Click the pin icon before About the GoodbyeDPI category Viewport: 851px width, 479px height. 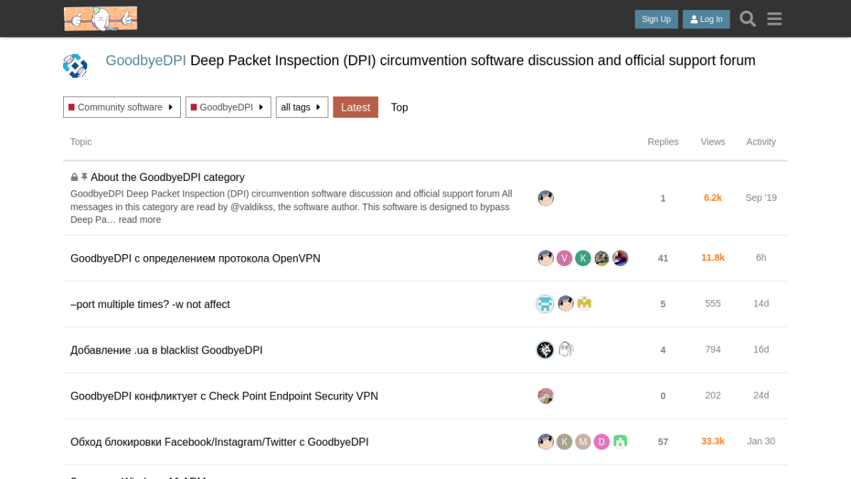click(84, 177)
